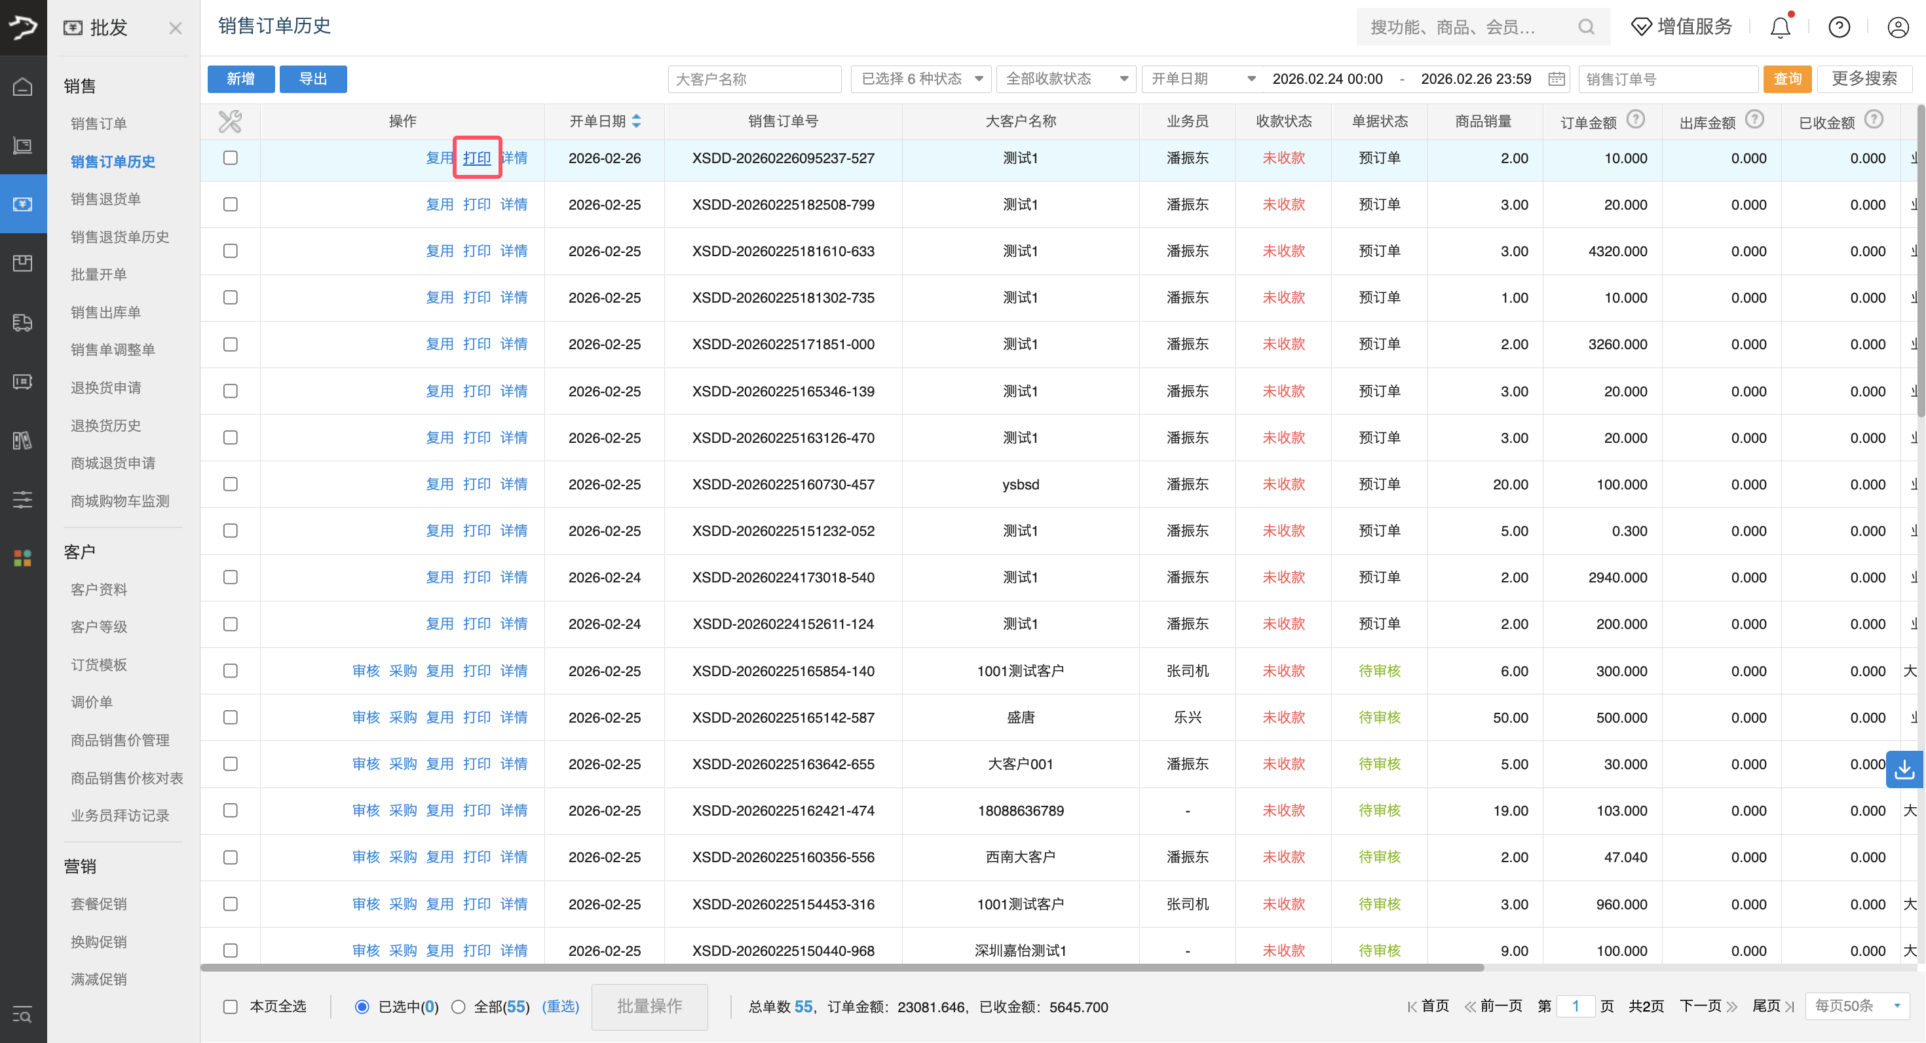Select the truck delivery icon in sidebar
The height and width of the screenshot is (1043, 1926).
(23, 323)
